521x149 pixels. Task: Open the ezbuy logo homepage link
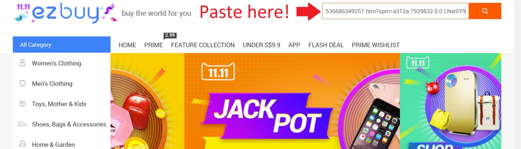click(66, 13)
